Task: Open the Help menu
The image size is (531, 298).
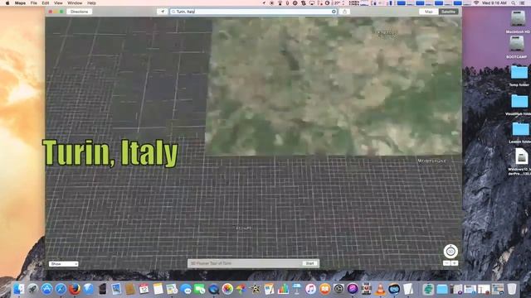Action: point(91,3)
